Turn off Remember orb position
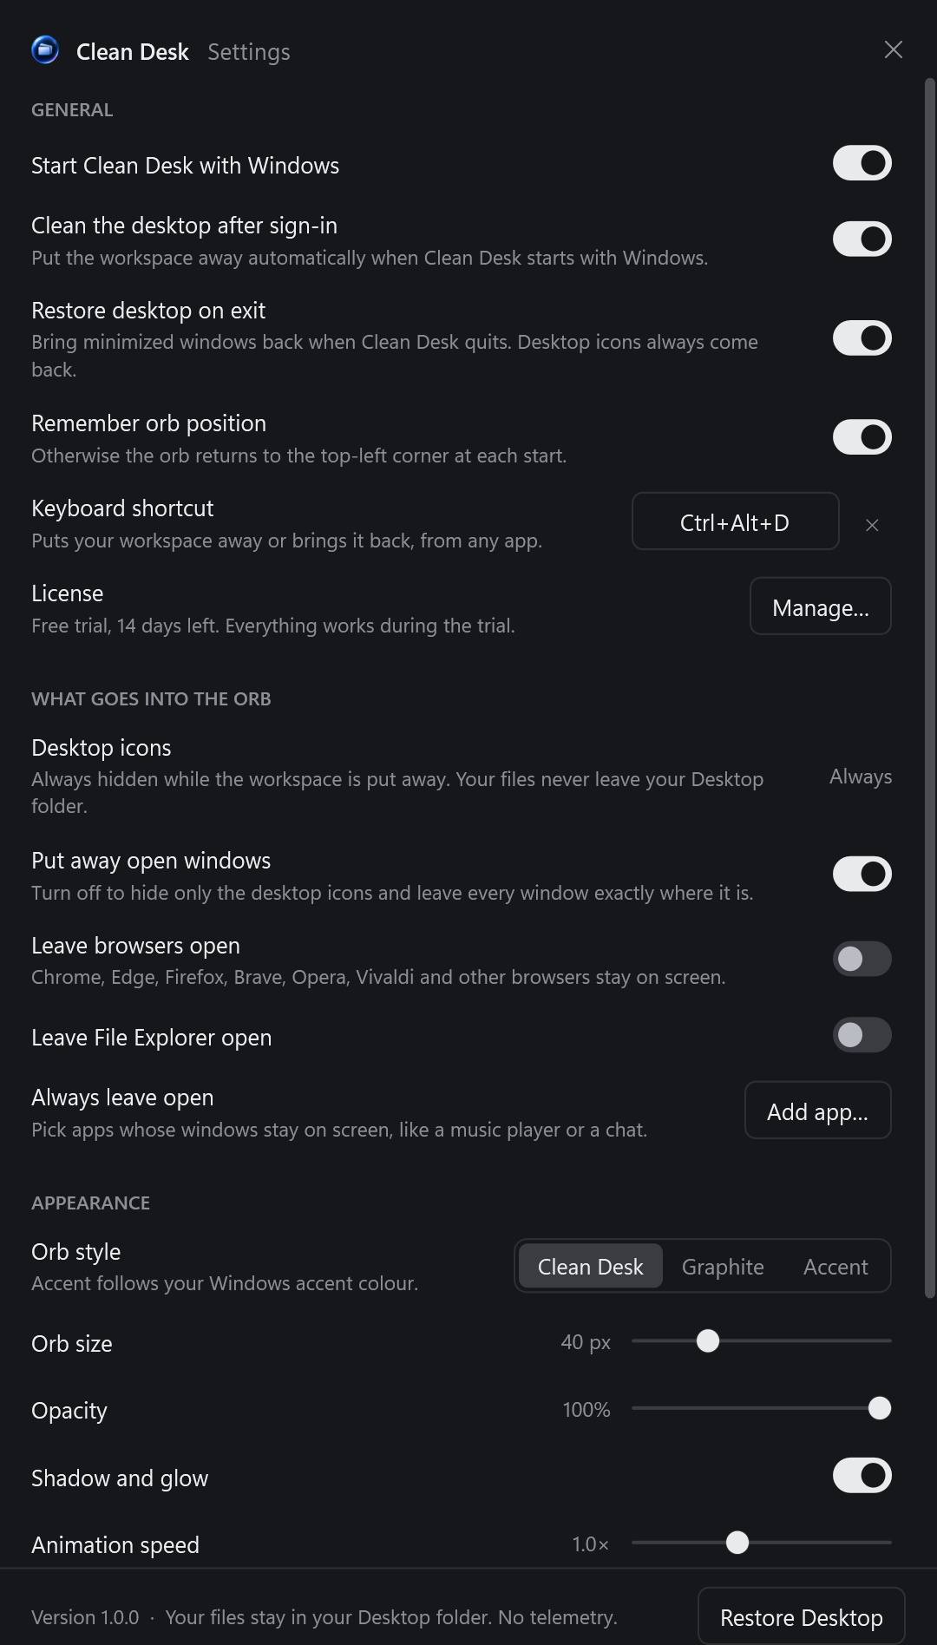Viewport: 937px width, 1645px height. point(862,437)
